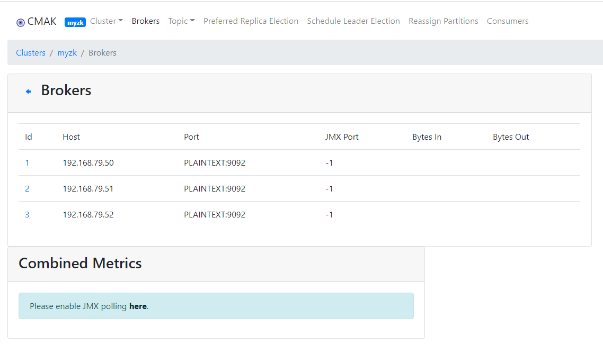Follow the myzk breadcrumb link
The width and height of the screenshot is (603, 345).
coord(67,52)
